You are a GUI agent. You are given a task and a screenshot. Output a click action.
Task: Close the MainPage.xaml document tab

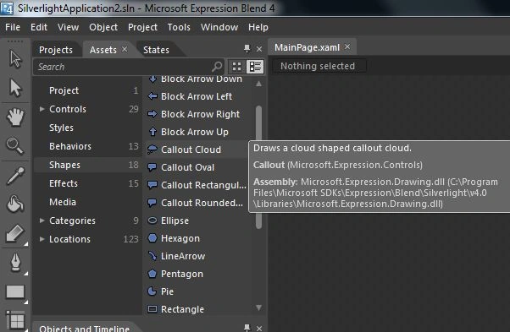347,47
